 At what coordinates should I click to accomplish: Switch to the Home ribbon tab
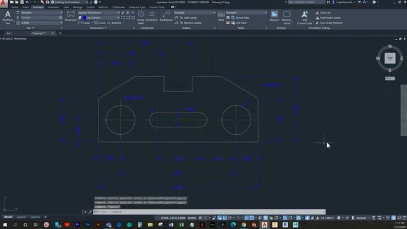pos(15,7)
